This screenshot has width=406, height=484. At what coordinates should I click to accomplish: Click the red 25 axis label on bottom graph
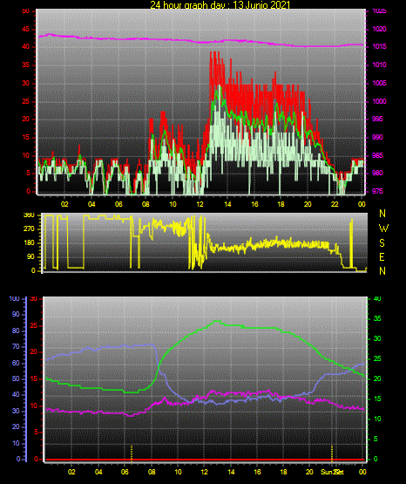tap(34, 325)
